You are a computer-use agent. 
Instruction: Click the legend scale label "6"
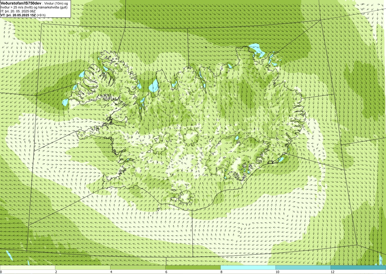(x=166, y=272)
